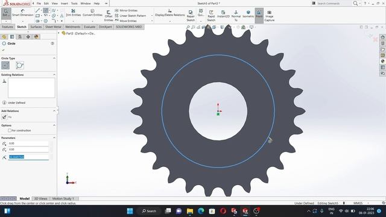Click the Windows Start button on the taskbar

pos(130,211)
